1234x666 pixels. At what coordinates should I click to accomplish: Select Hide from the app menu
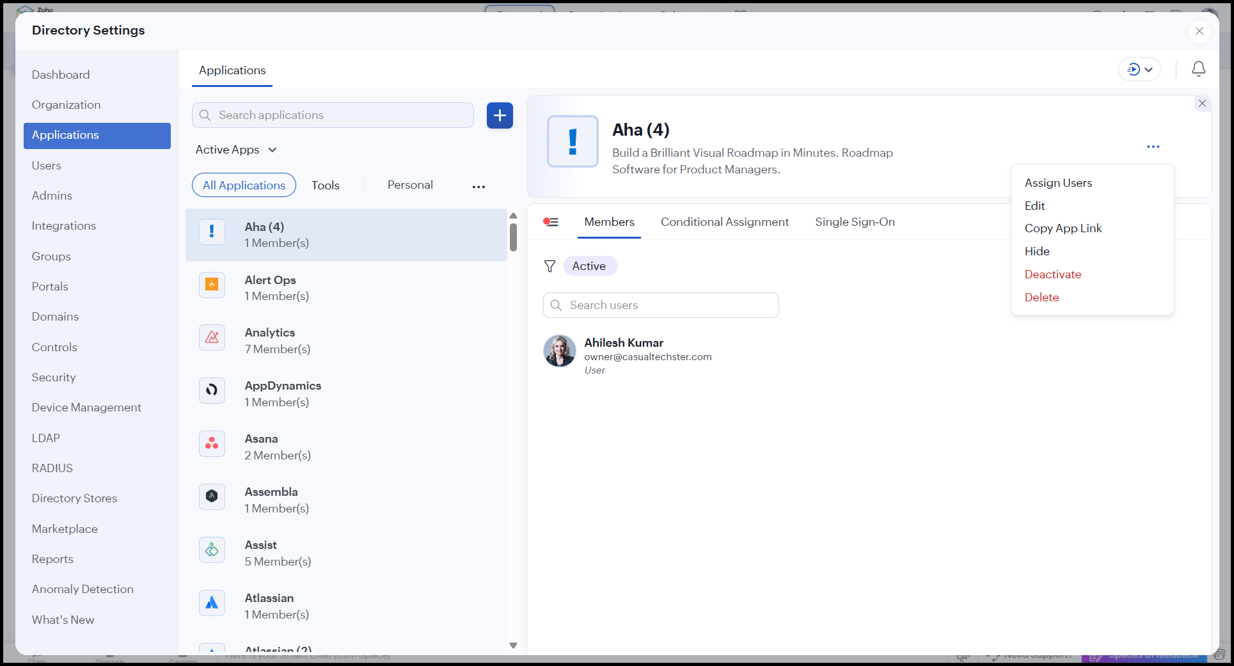pyautogui.click(x=1037, y=251)
